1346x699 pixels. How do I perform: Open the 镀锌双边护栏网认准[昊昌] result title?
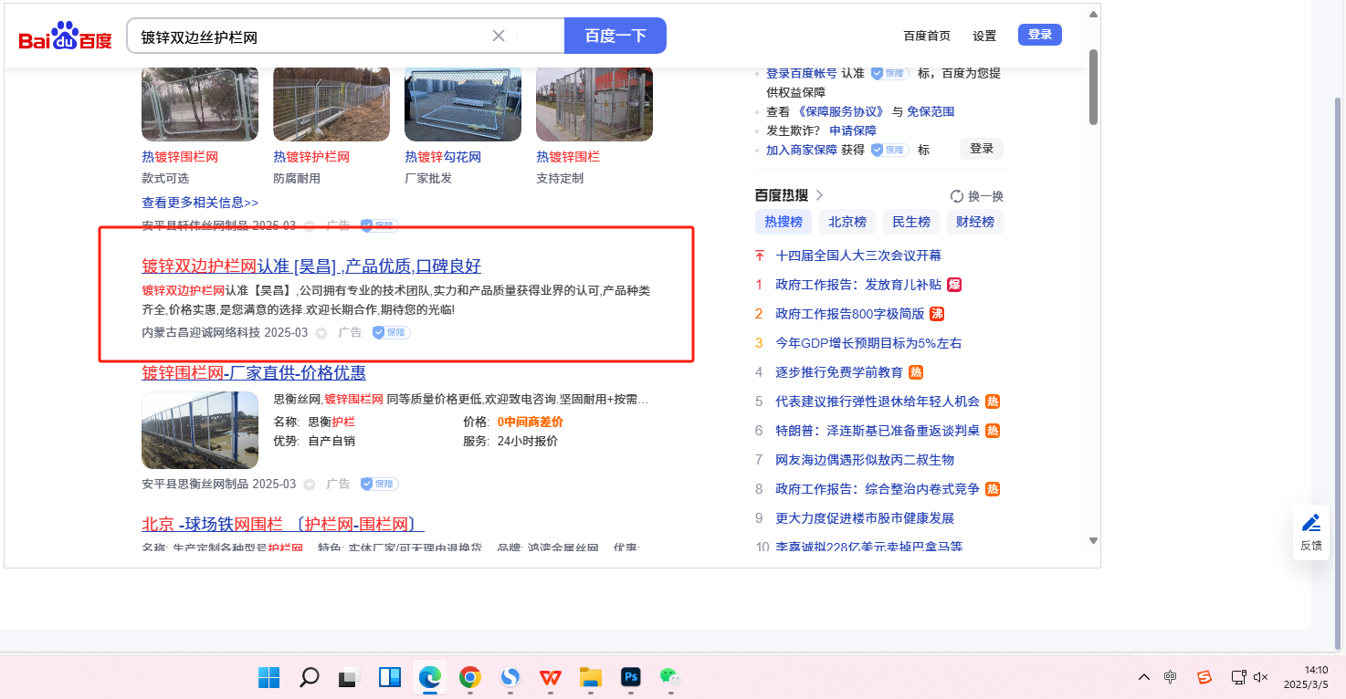pyautogui.click(x=311, y=266)
